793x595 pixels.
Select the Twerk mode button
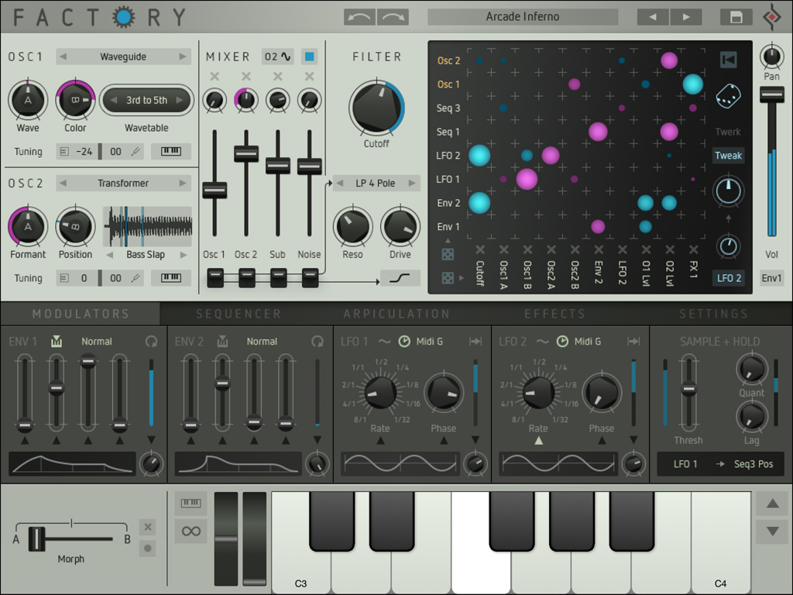point(728,132)
